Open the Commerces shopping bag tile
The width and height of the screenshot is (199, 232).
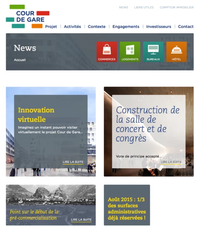click(107, 52)
